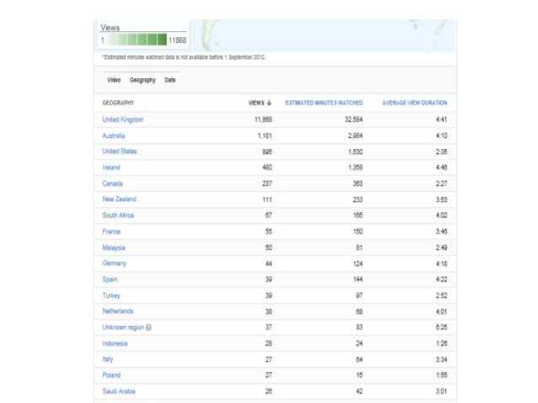Click New Zealand views value 111

pyautogui.click(x=267, y=199)
